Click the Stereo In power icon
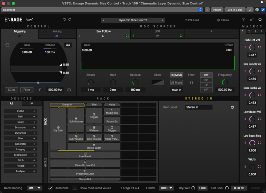The width and height of the screenshot is (266, 193). point(232,107)
